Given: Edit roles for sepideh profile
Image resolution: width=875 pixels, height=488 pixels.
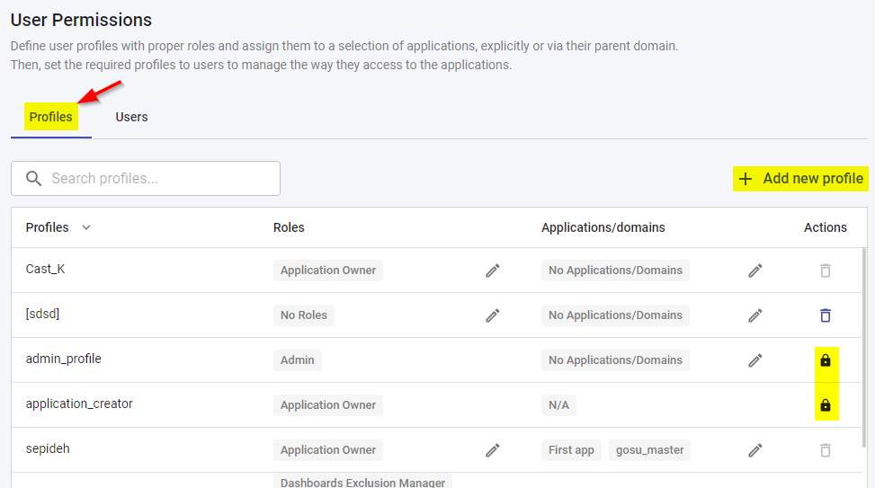Looking at the screenshot, I should tap(493, 450).
